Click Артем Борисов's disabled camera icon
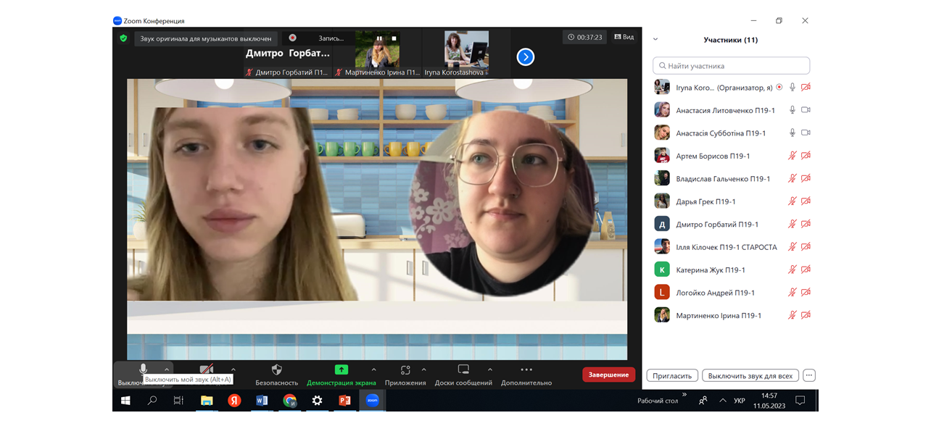Screen dimensions: 931x426 point(806,156)
